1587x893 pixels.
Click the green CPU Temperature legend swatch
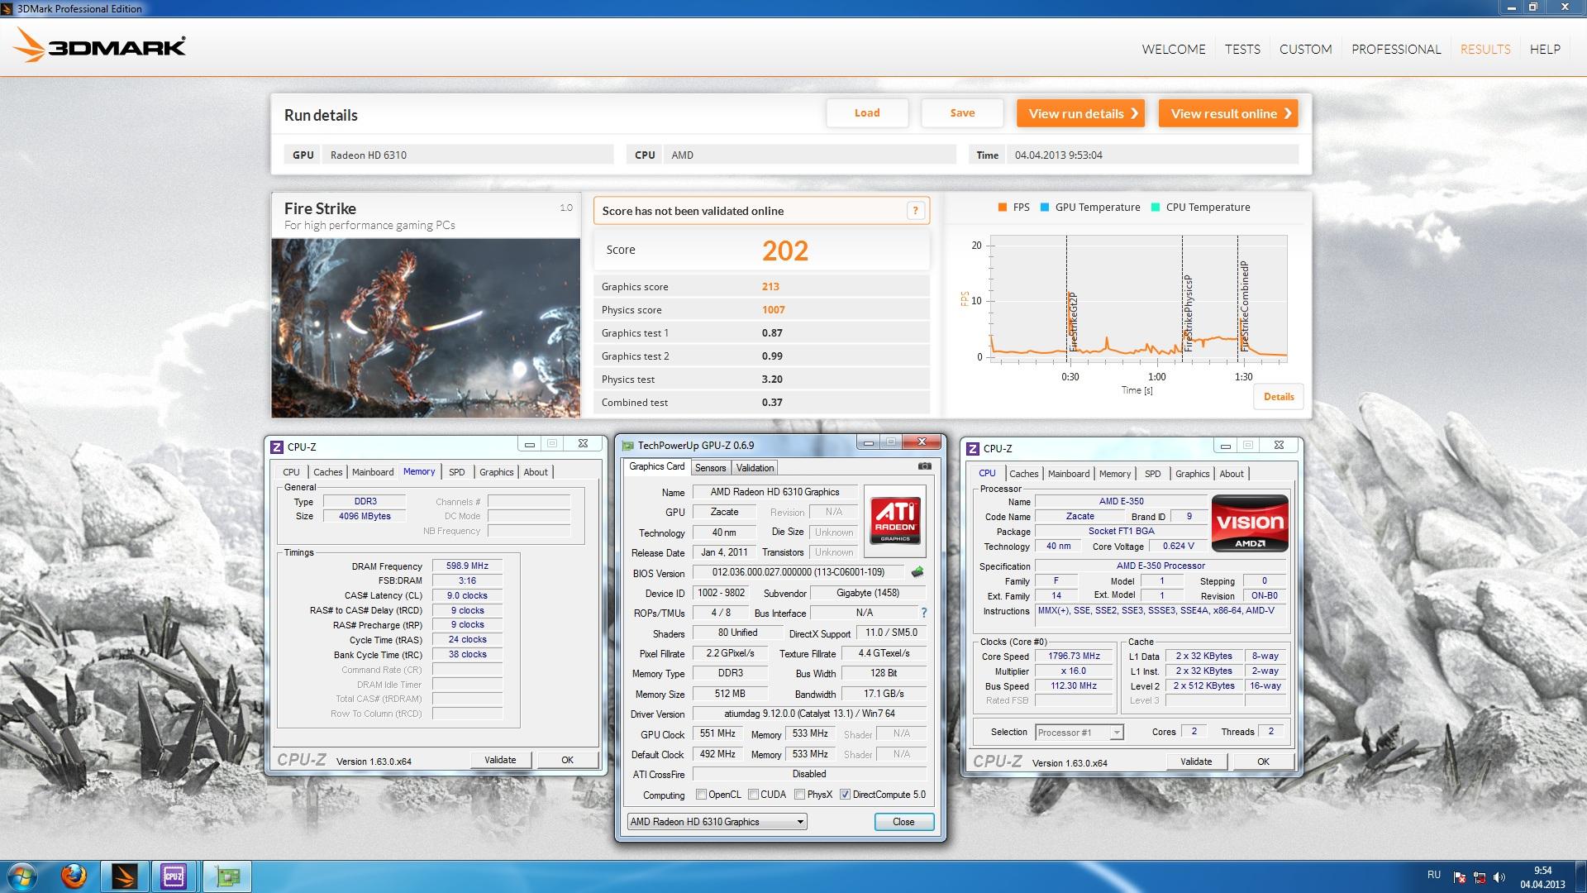point(1156,208)
